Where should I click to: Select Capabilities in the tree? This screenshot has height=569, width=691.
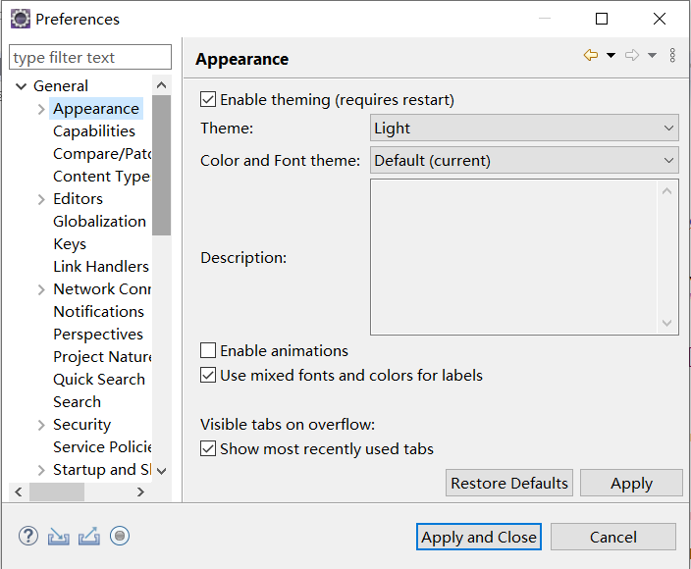(94, 131)
